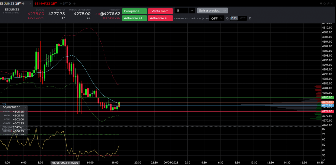Switch to the 6E MAR22 15m tab
This screenshot has width=336, height=165.
45,3
